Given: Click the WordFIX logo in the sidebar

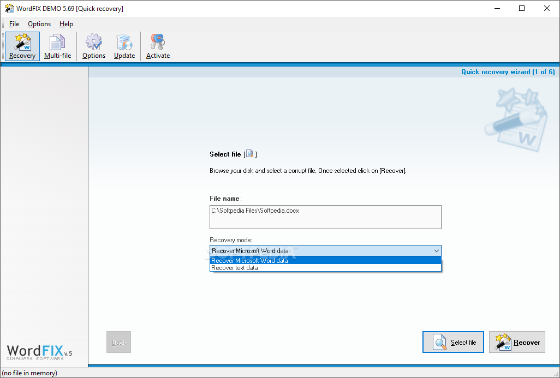Looking at the screenshot, I should 39,352.
